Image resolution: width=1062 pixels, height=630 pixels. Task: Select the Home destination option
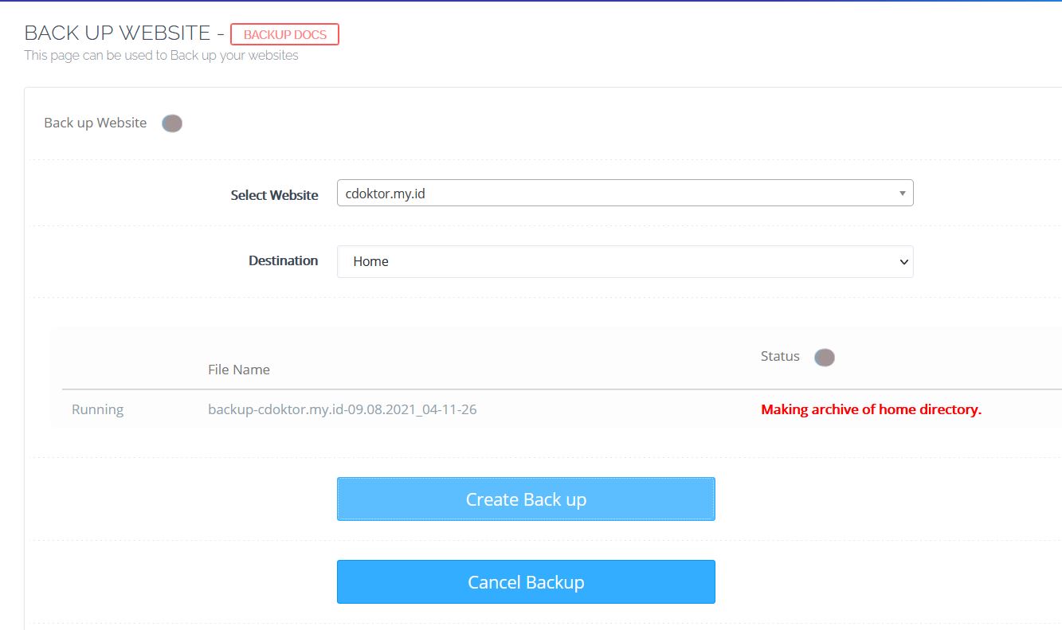[x=625, y=261]
